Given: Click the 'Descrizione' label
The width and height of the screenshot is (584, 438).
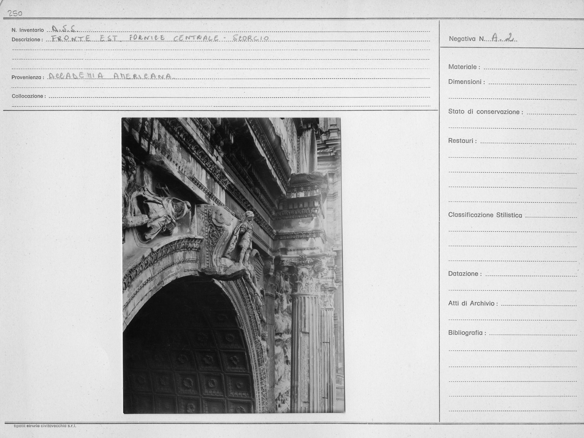Looking at the screenshot, I should tap(27, 39).
